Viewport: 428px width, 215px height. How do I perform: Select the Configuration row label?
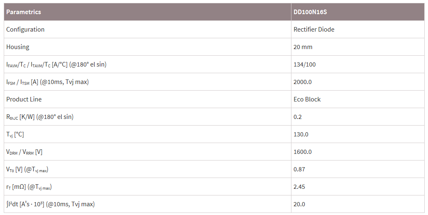click(x=25, y=30)
